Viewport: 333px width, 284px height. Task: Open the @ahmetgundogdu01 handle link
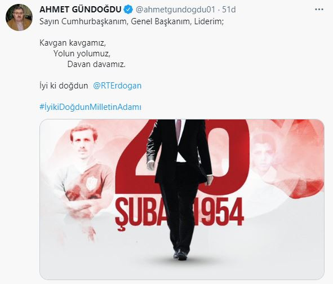(x=175, y=10)
